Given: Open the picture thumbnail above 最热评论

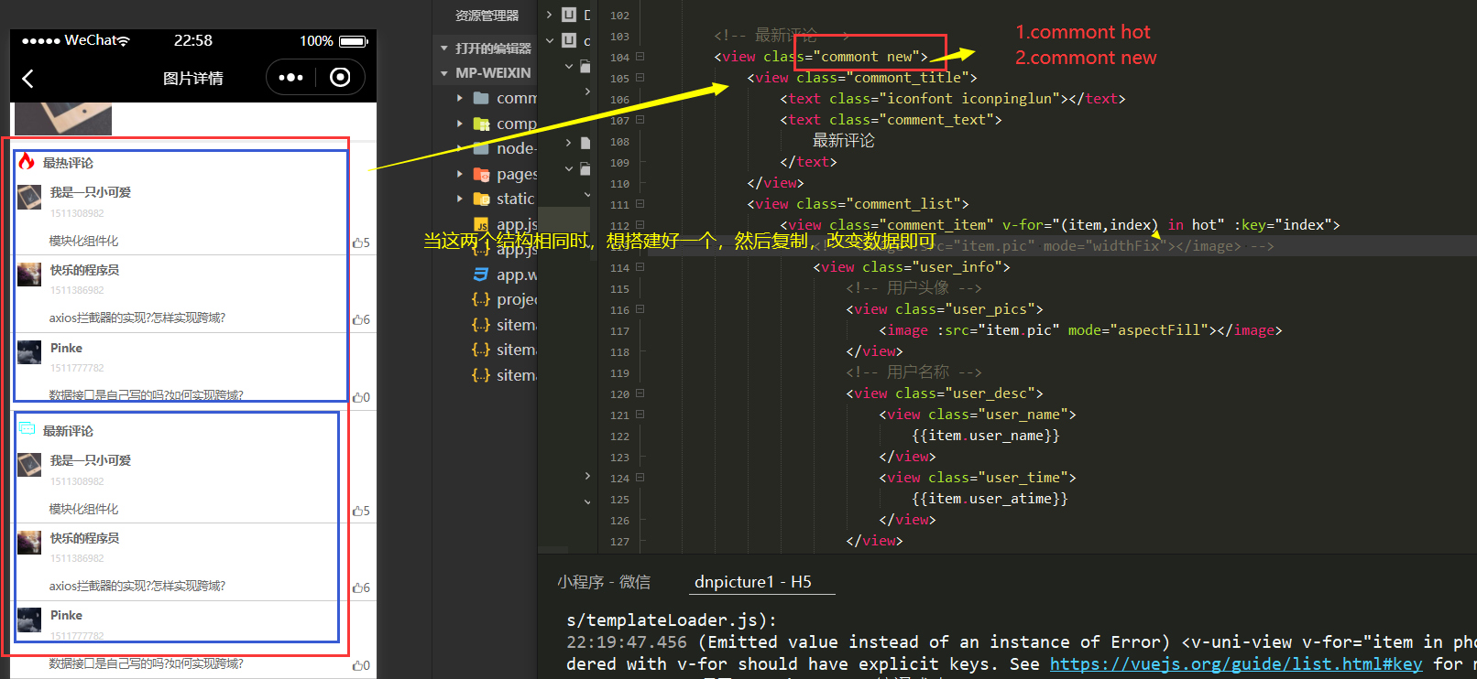Looking at the screenshot, I should (63, 119).
